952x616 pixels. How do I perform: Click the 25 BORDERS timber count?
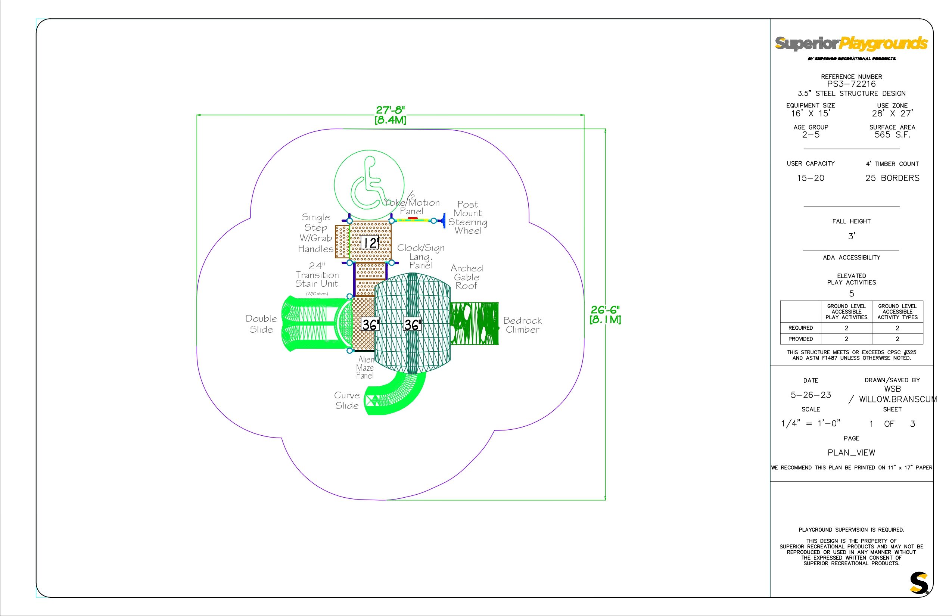click(892, 178)
